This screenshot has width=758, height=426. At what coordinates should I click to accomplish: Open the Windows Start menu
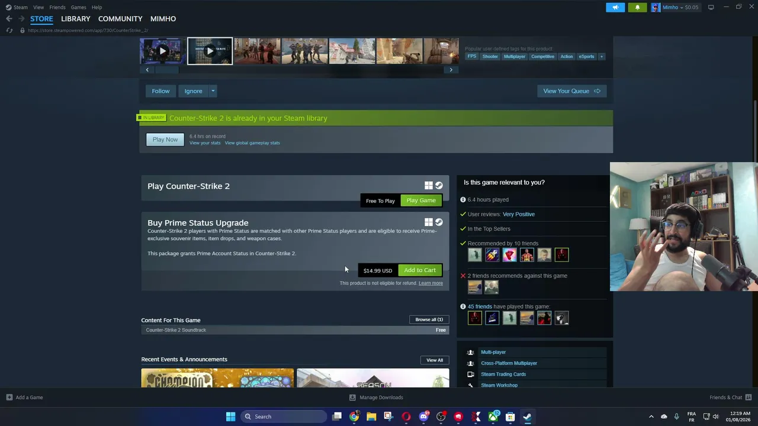pyautogui.click(x=230, y=417)
